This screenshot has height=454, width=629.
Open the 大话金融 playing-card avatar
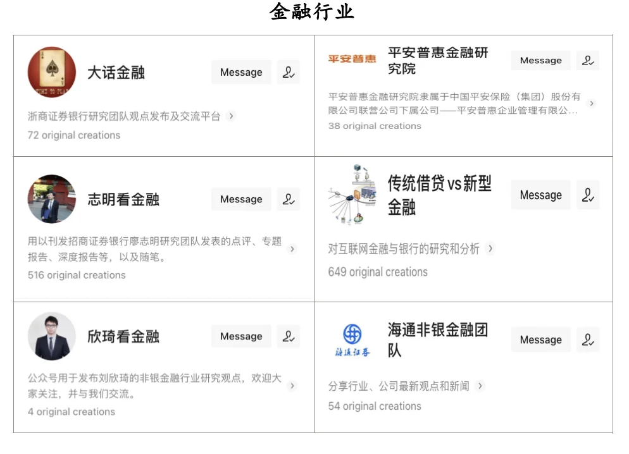[52, 71]
